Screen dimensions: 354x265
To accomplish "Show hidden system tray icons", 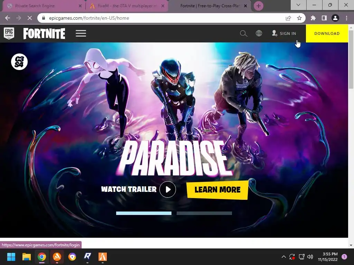I will tap(284, 257).
